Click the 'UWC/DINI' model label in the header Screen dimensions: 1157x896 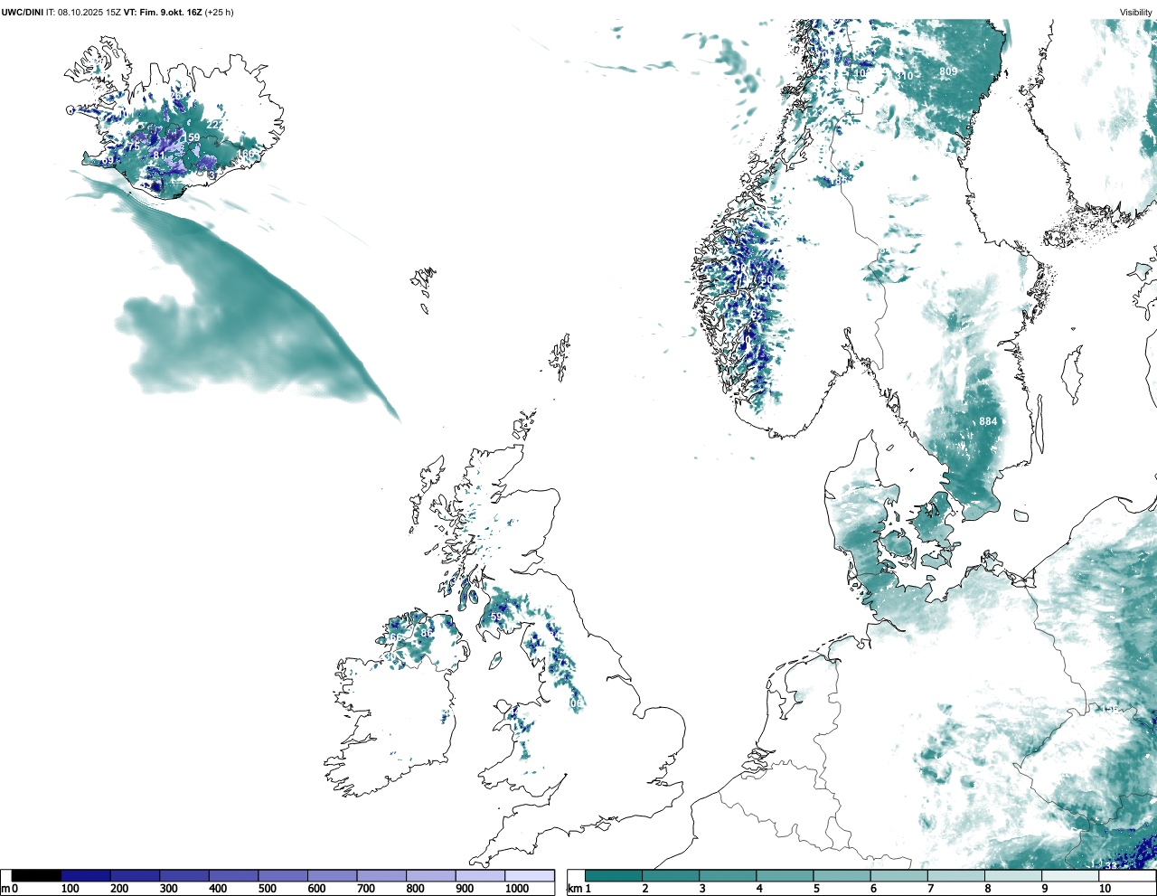(23, 13)
